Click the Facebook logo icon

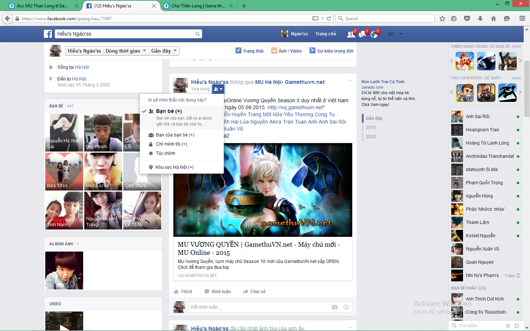48,34
